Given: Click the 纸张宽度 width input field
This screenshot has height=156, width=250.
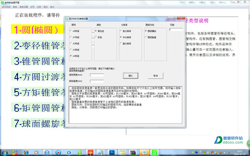Looking at the screenshot, I should 97,75.
